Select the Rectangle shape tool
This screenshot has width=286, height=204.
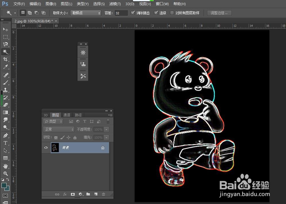[x=5, y=158]
